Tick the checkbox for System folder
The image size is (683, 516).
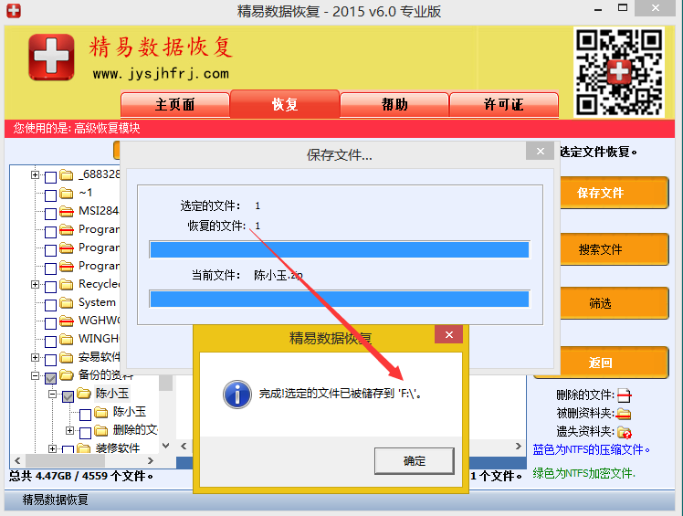coord(50,305)
